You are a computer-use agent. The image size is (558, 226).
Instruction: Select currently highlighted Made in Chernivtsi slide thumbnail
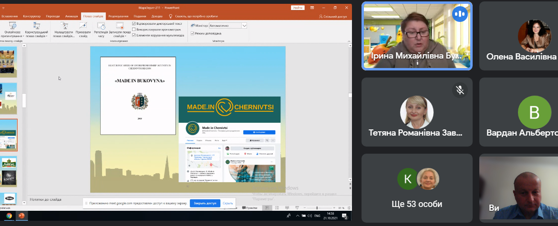point(9,135)
